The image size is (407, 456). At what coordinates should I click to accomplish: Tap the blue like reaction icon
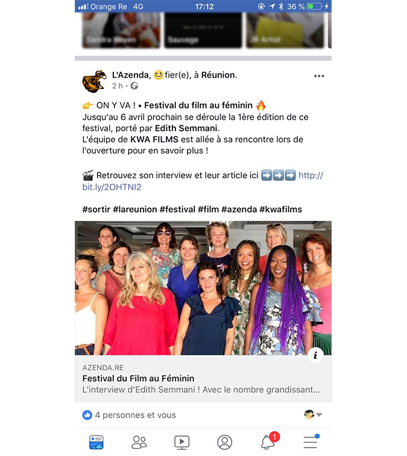click(x=87, y=415)
